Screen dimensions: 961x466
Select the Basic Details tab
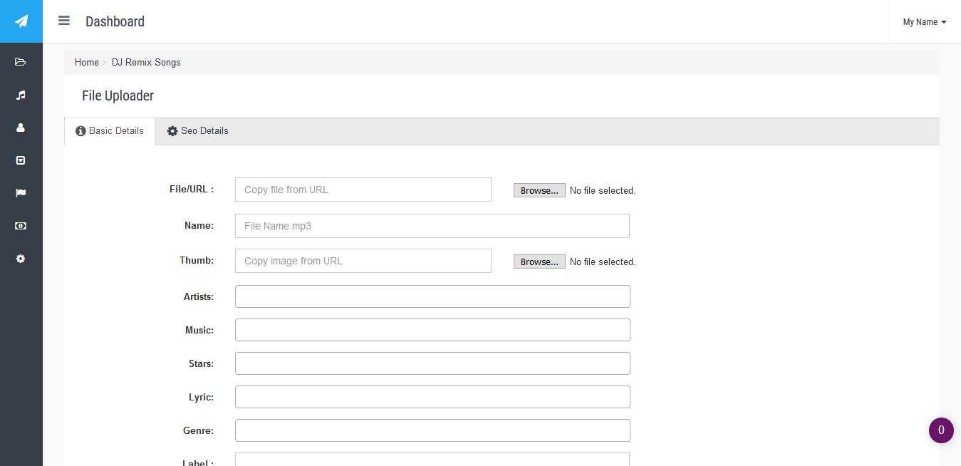110,131
